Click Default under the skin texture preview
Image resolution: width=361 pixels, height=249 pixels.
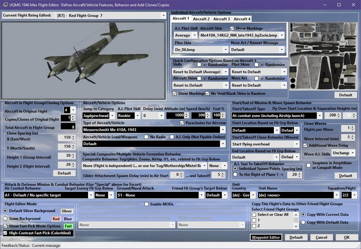click(345, 95)
